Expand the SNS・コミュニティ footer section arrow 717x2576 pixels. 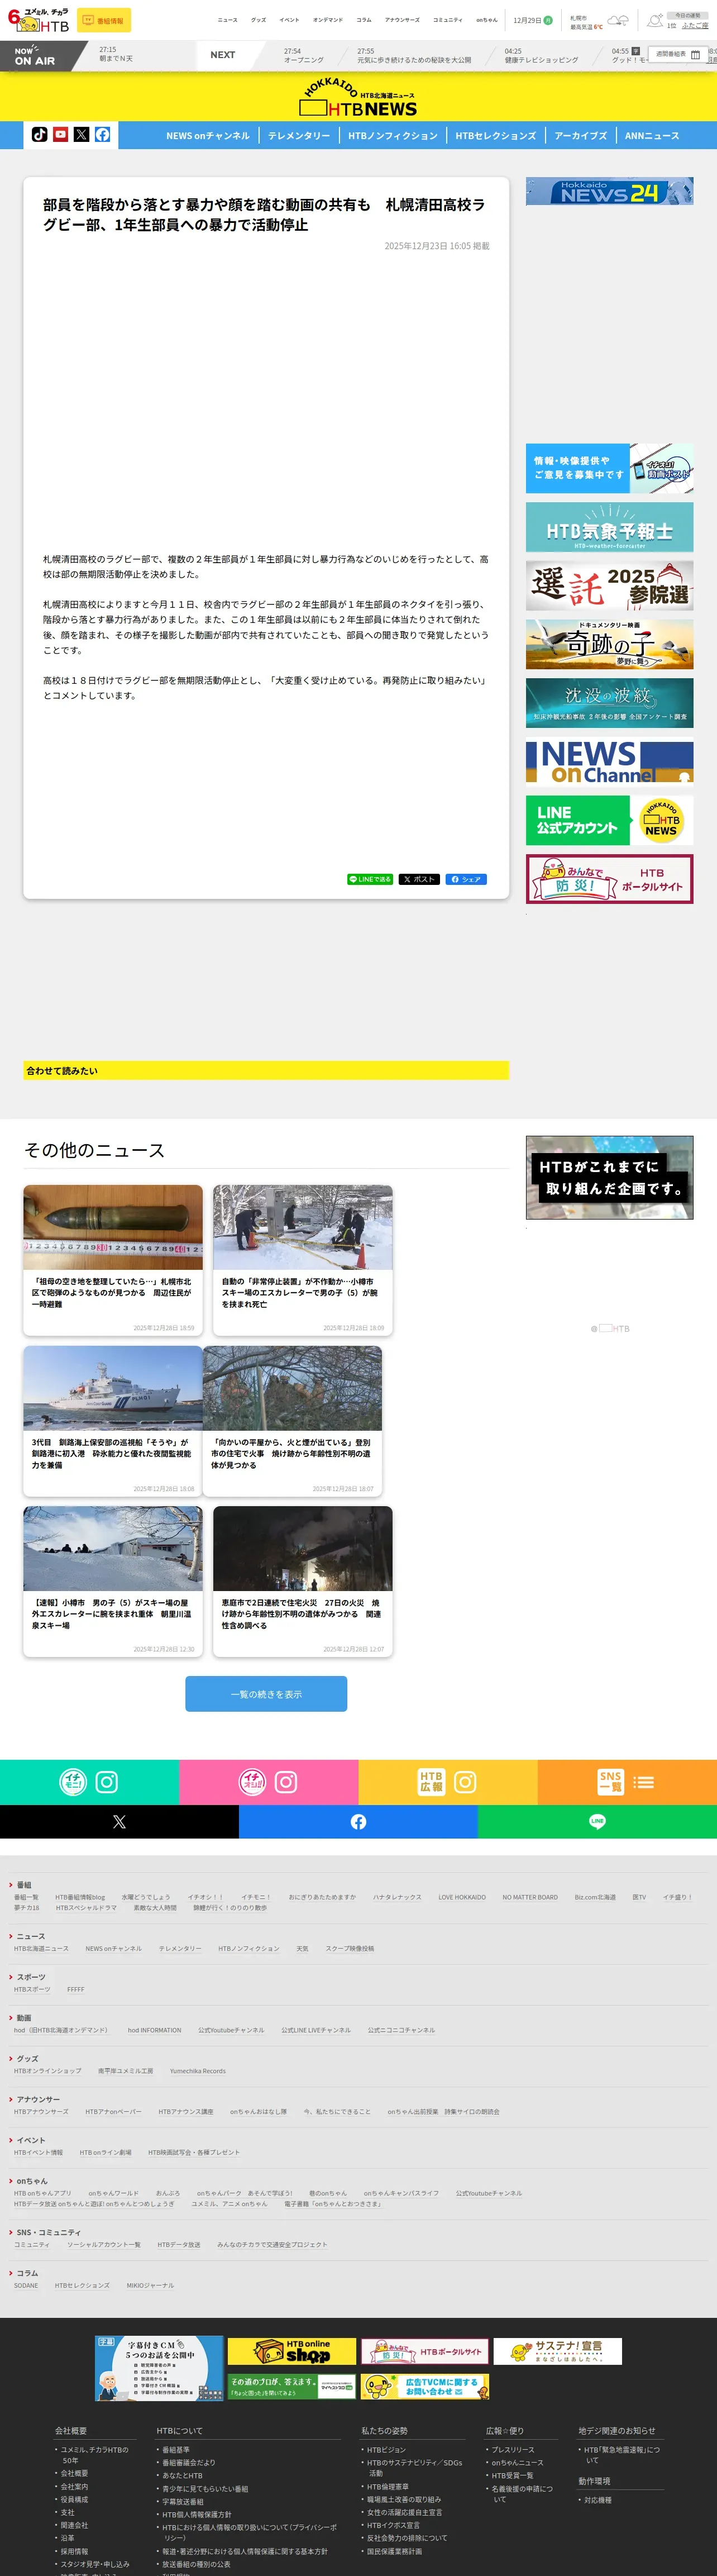pyautogui.click(x=11, y=2233)
